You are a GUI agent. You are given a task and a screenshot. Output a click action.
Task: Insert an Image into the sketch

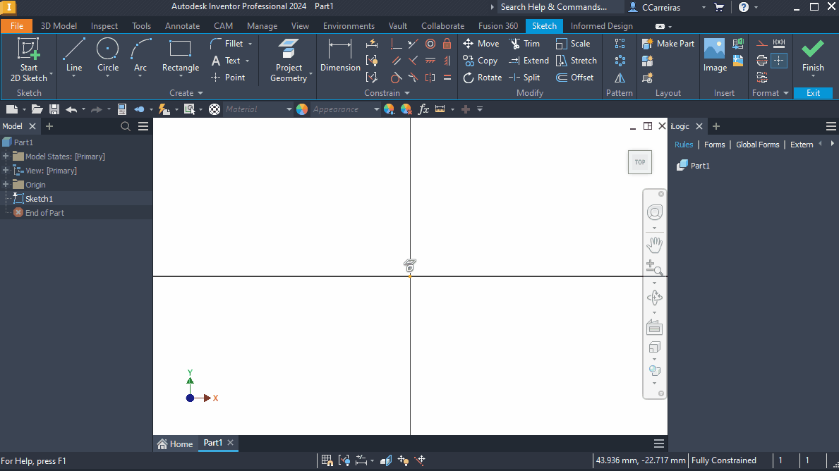tap(715, 56)
